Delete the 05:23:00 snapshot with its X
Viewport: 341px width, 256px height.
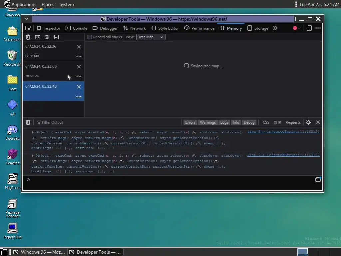pos(79,67)
